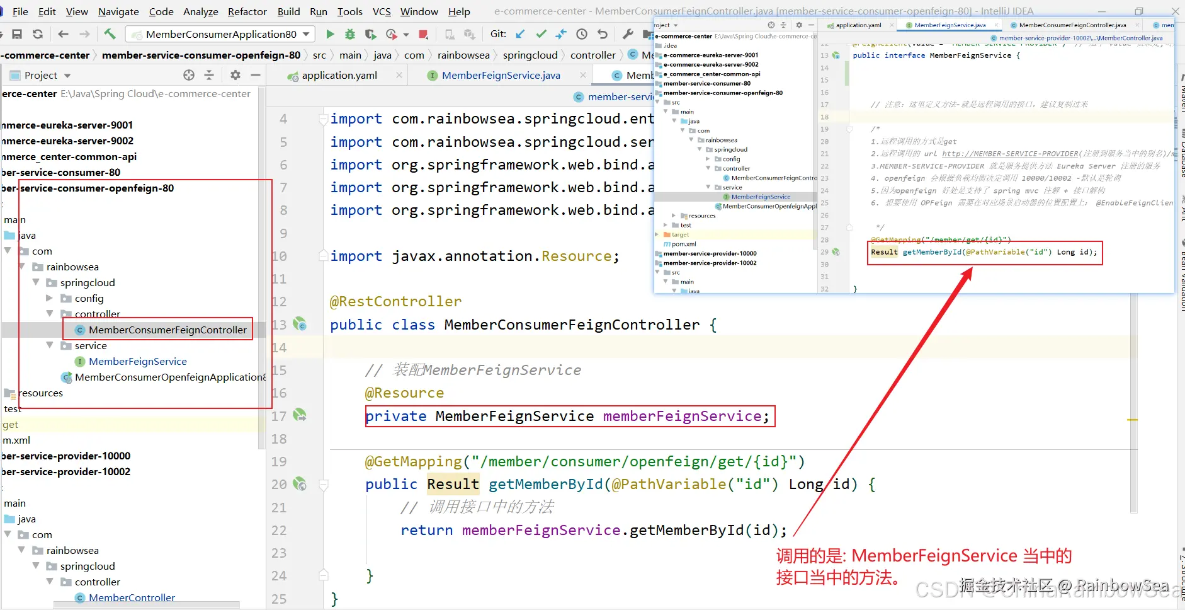Commit changes with the green checkmark icon
Viewport: 1185px width, 610px height.
[541, 34]
